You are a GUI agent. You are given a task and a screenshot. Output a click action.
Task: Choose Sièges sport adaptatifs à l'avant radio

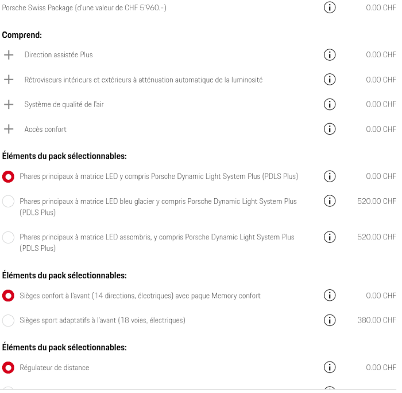8,320
